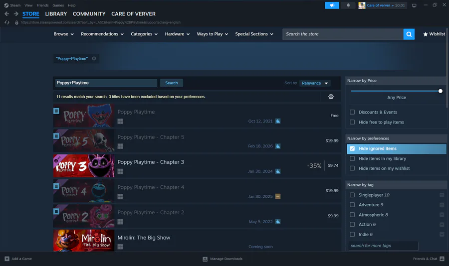Go forward with the right arrow icon
449x266 pixels.
coord(16,14)
